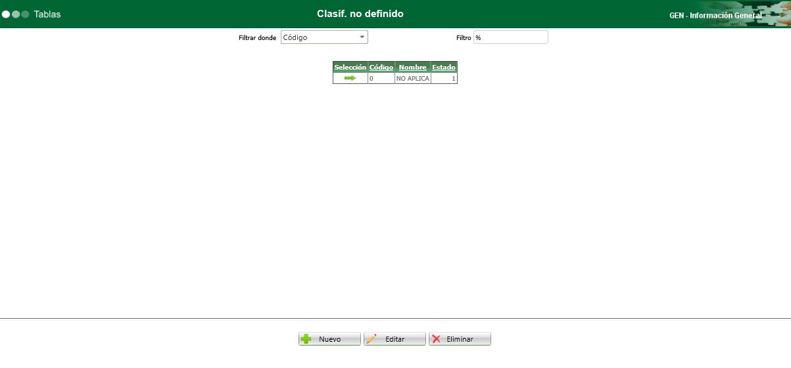
Task: Click the Tablas header label
Action: (x=47, y=14)
